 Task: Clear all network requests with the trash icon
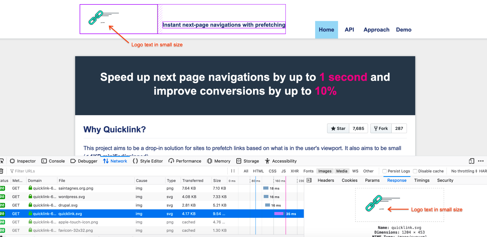(x=2, y=171)
